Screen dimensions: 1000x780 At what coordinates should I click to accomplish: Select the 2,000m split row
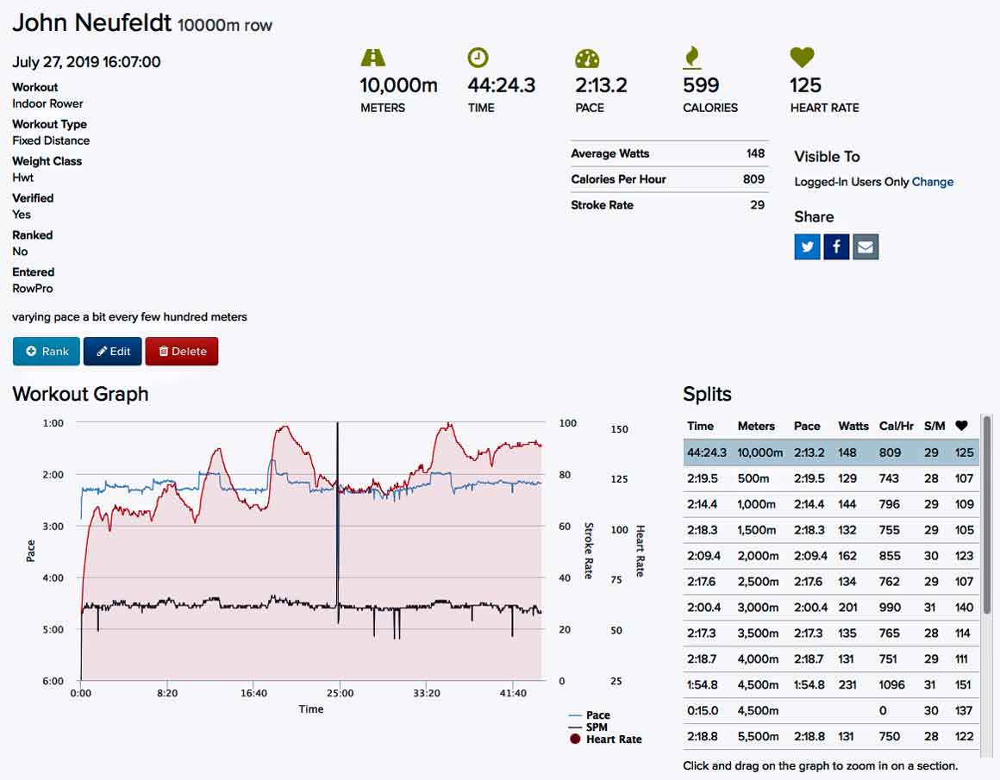click(x=830, y=556)
